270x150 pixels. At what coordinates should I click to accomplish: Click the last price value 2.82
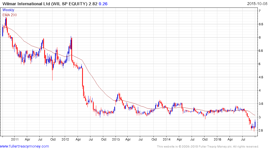coord(93,4)
